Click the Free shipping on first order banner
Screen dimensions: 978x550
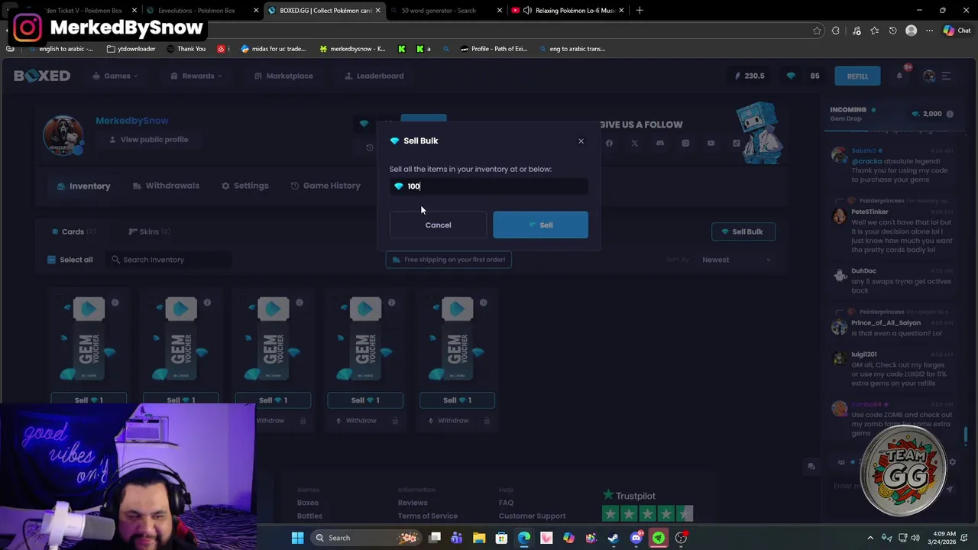pos(449,260)
